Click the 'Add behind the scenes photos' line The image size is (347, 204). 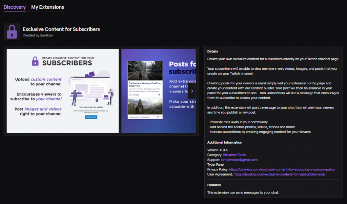251,127
